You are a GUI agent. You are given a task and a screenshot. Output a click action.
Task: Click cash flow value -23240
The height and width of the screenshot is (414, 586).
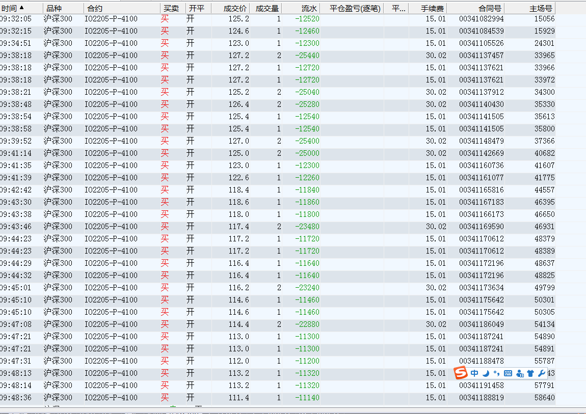(x=307, y=288)
